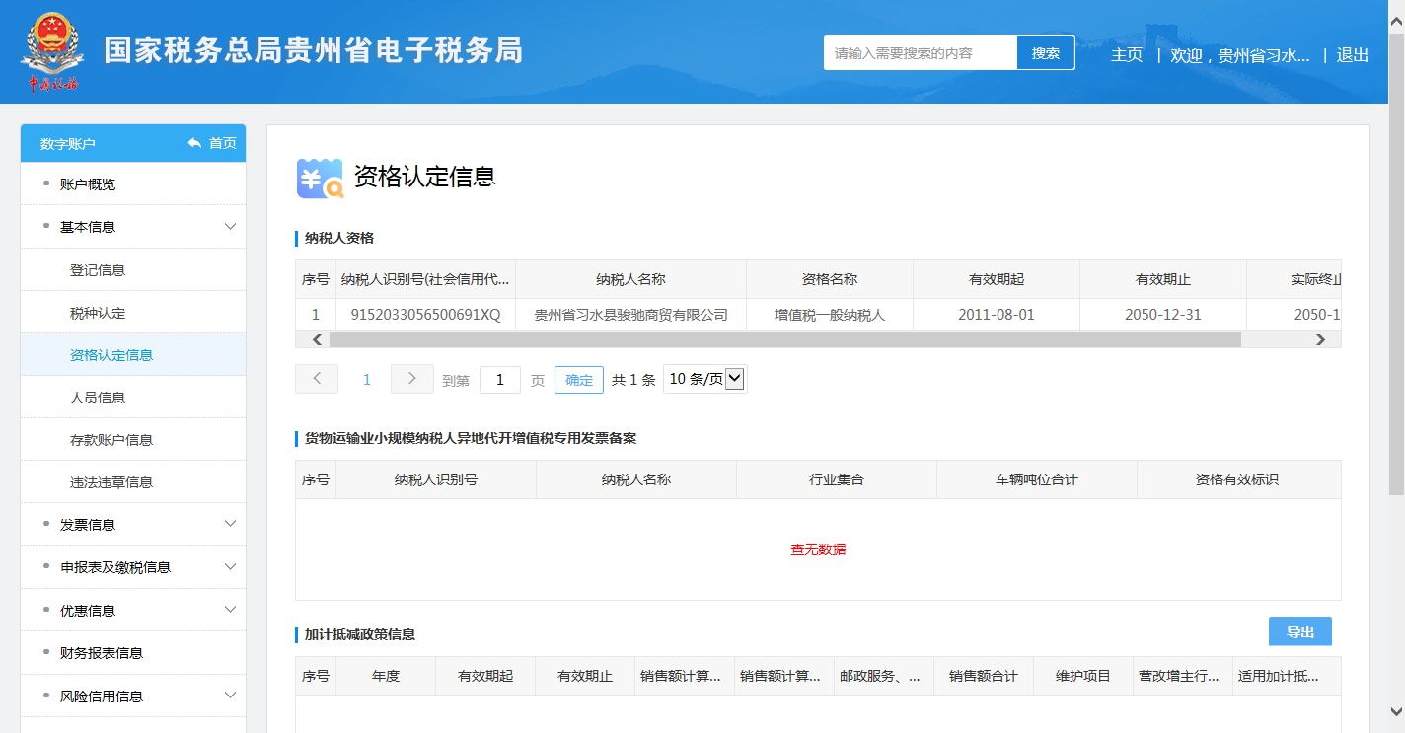Viewport: 1405px width, 733px height.
Task: Go to next page arrow
Action: pyautogui.click(x=412, y=379)
